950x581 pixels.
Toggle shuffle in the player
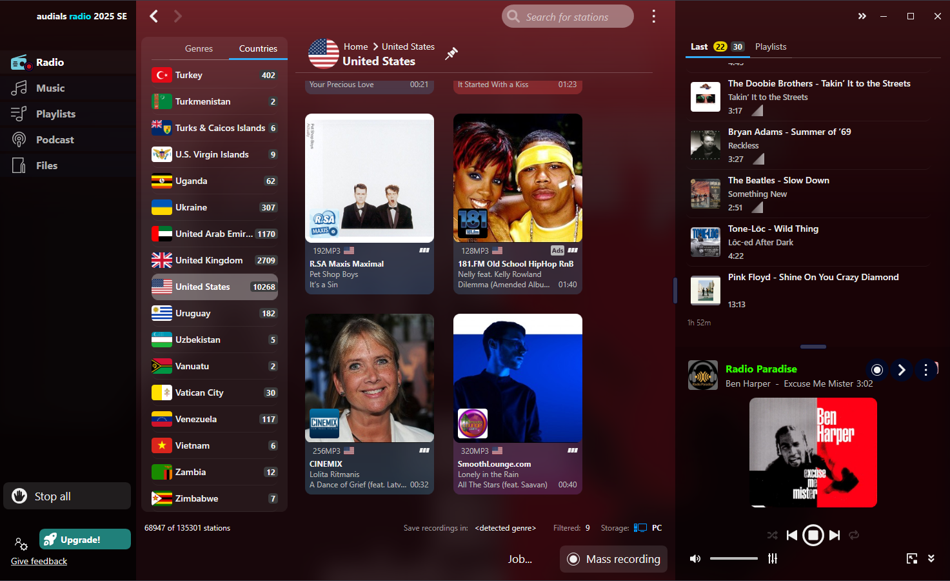773,535
